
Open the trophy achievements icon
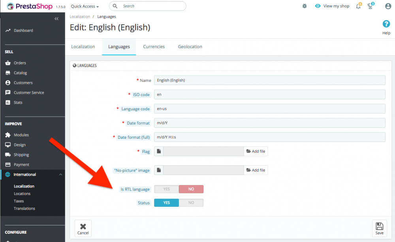[x=371, y=6]
